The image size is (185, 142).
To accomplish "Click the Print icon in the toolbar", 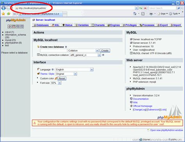I will click(x=151, y=14).
